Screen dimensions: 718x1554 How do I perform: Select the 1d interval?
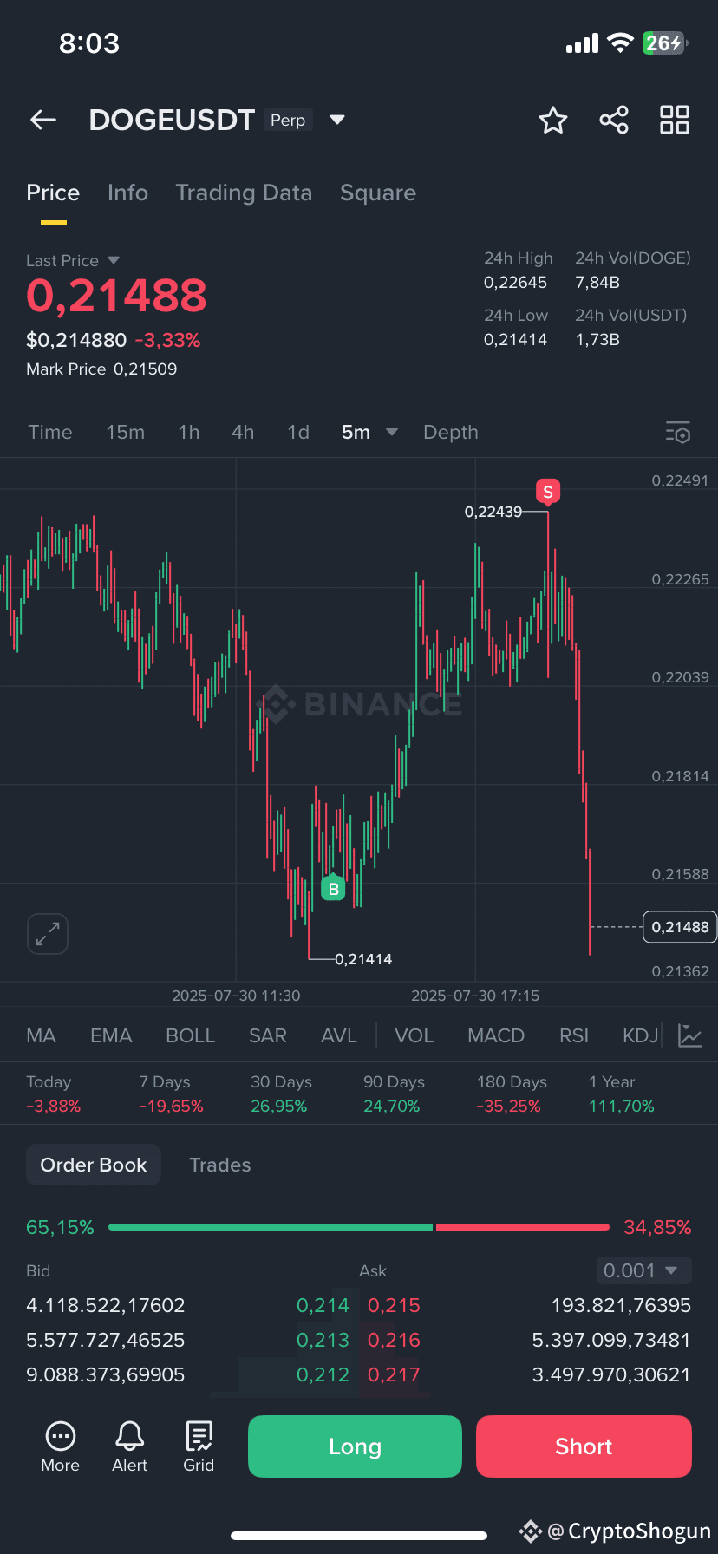(x=298, y=432)
